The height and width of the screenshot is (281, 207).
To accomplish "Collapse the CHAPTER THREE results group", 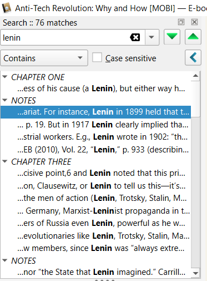I will [x=5, y=161].
